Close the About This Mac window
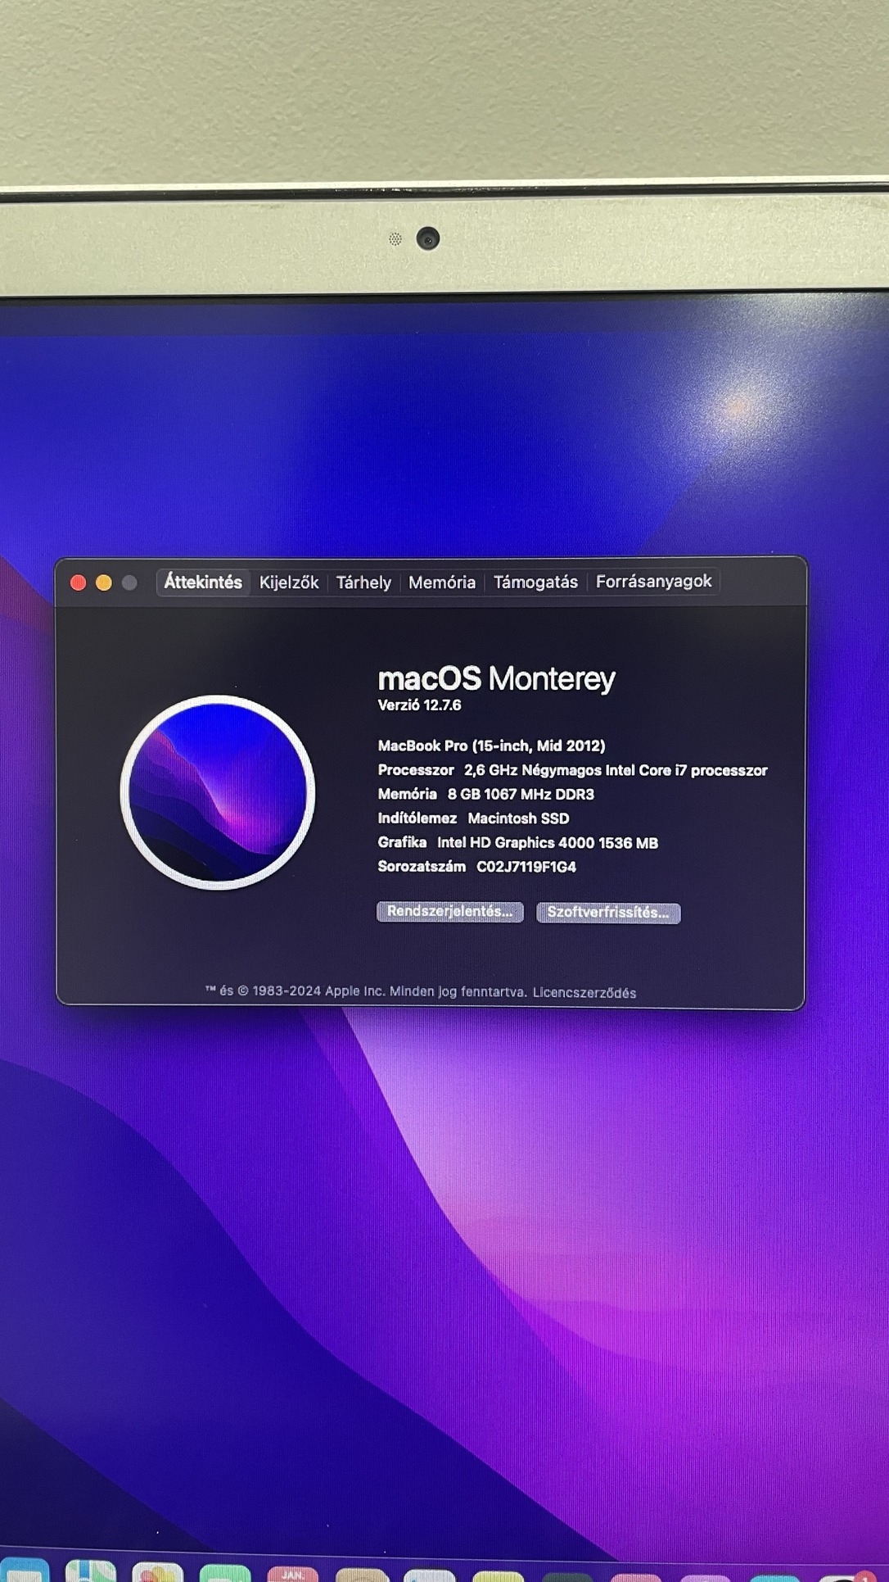This screenshot has width=889, height=1582. coord(79,582)
